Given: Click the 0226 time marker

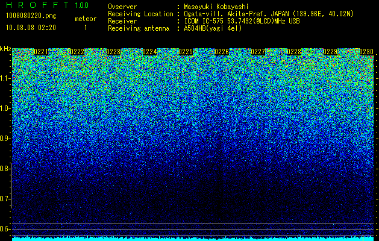Looking at the screenshot, I should (x=222, y=52).
